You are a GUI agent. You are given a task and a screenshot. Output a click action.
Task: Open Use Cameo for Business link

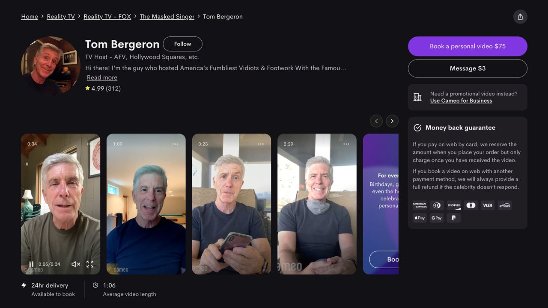click(461, 101)
